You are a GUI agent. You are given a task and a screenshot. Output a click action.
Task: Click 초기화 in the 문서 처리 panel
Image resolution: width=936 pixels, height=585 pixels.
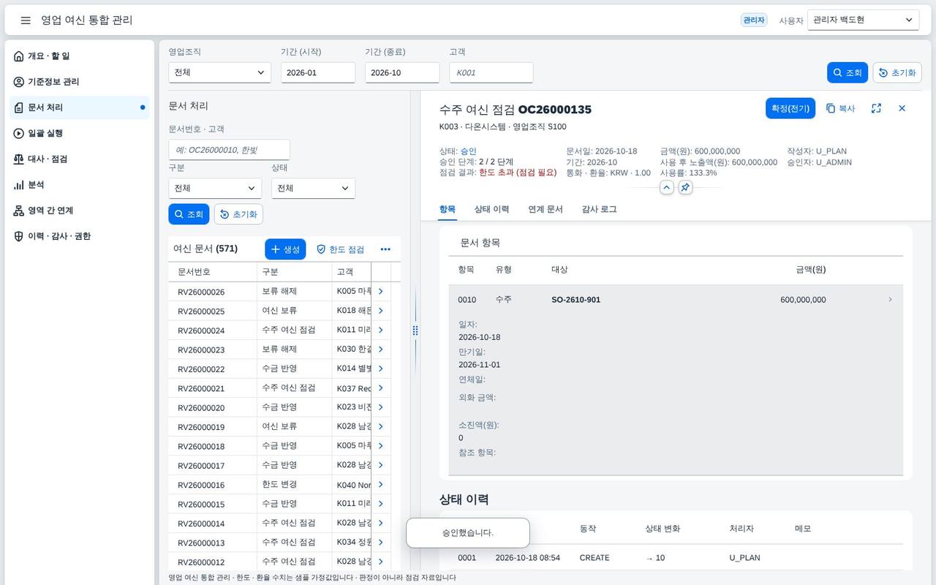pyautogui.click(x=238, y=214)
